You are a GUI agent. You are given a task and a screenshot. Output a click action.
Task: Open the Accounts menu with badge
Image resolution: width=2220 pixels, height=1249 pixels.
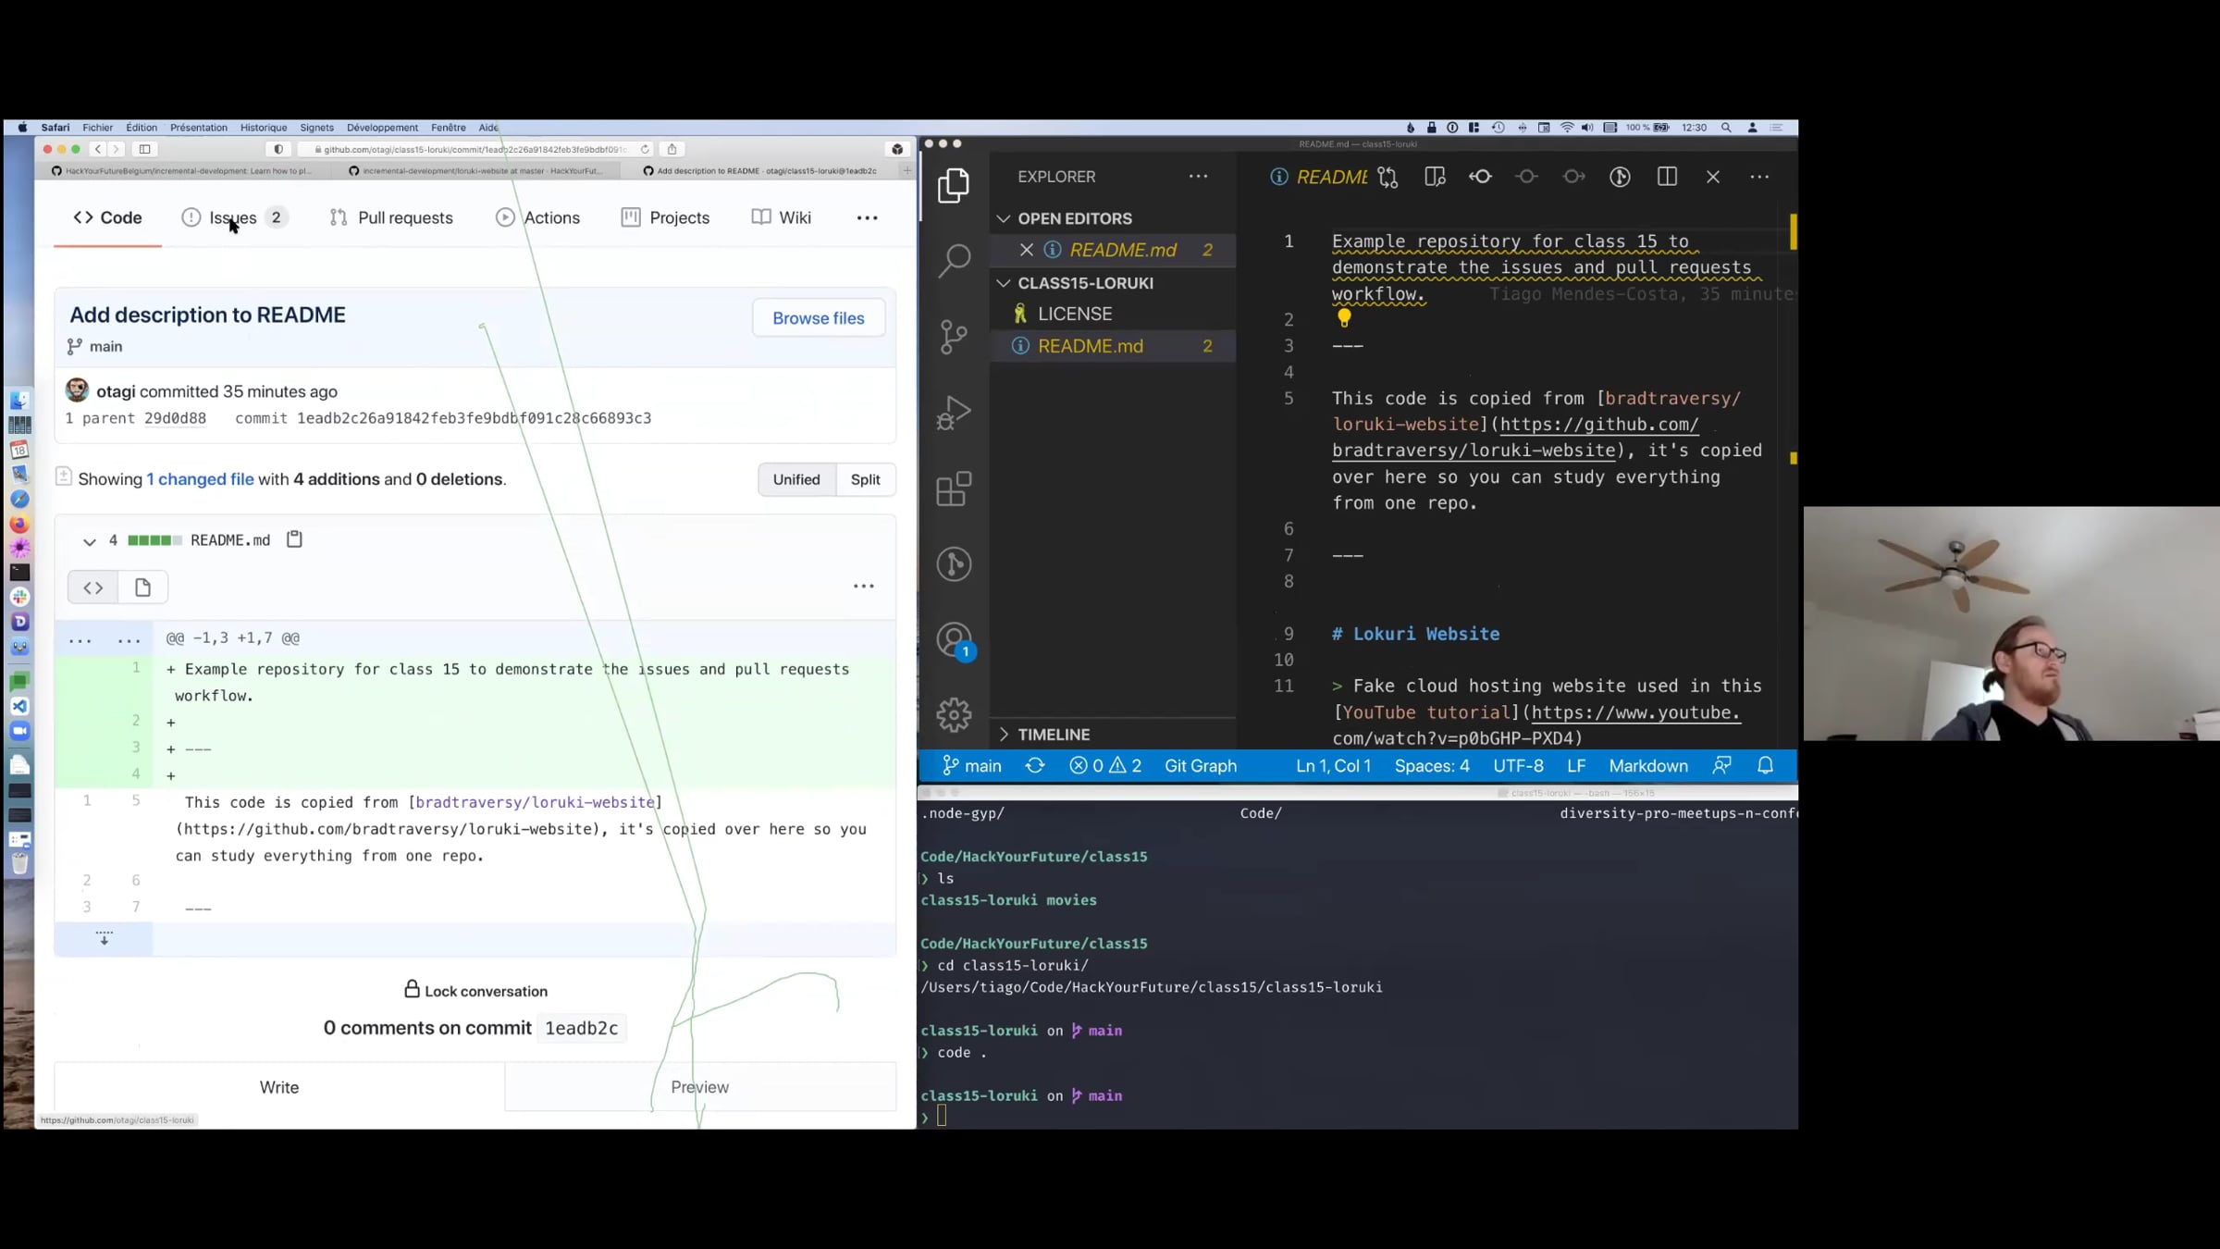(x=954, y=640)
